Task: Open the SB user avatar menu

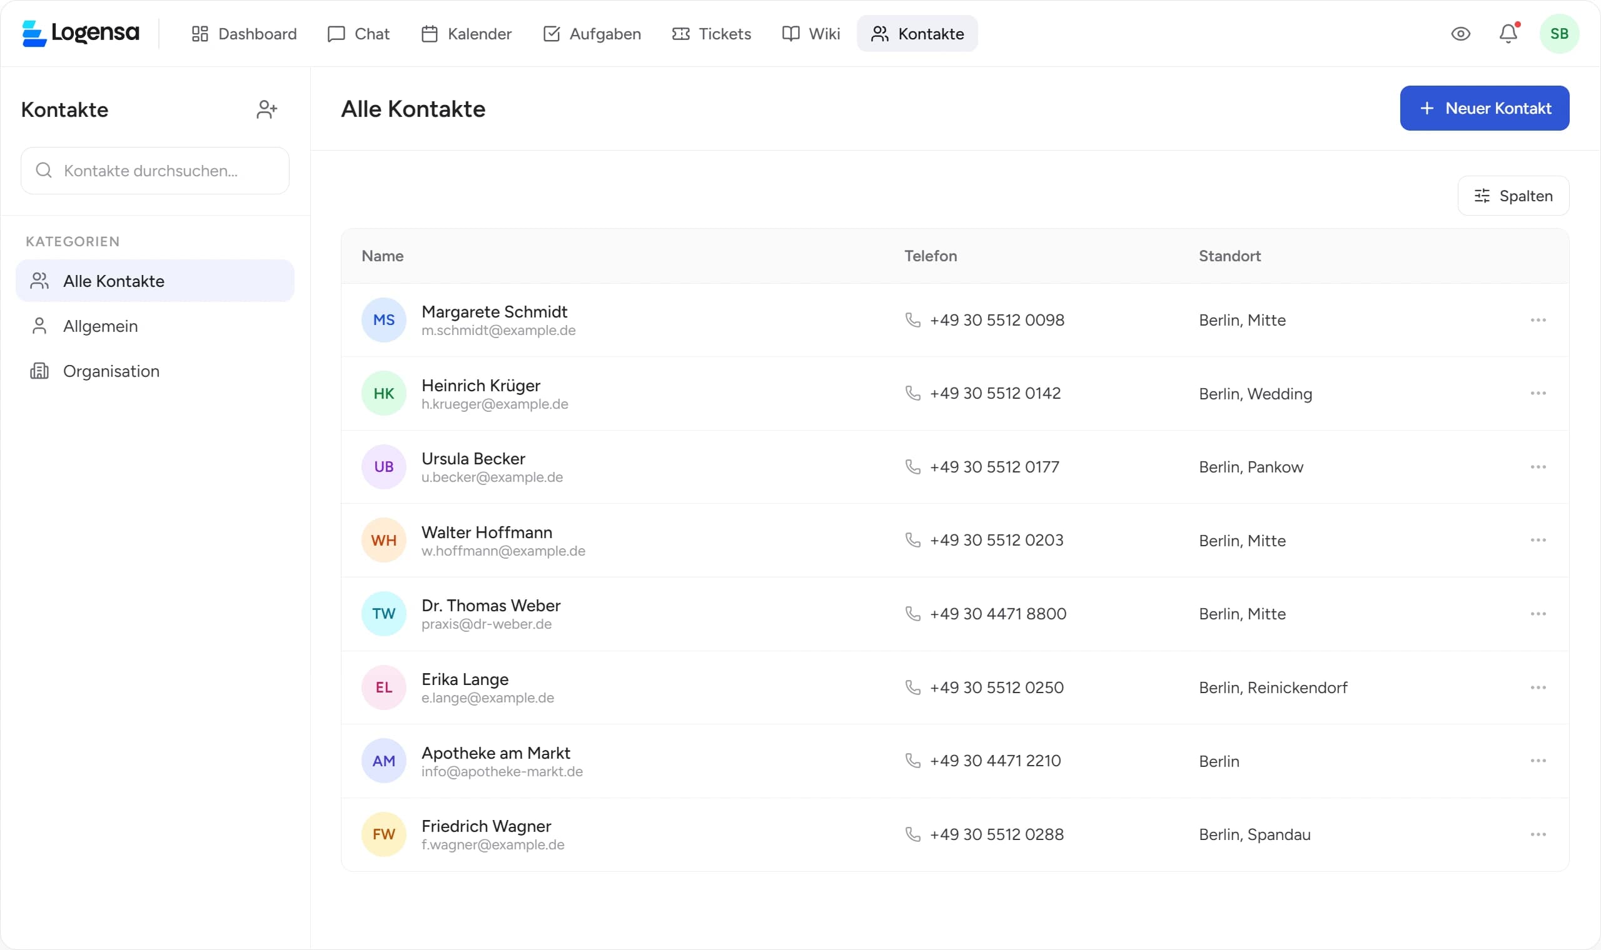Action: point(1558,33)
